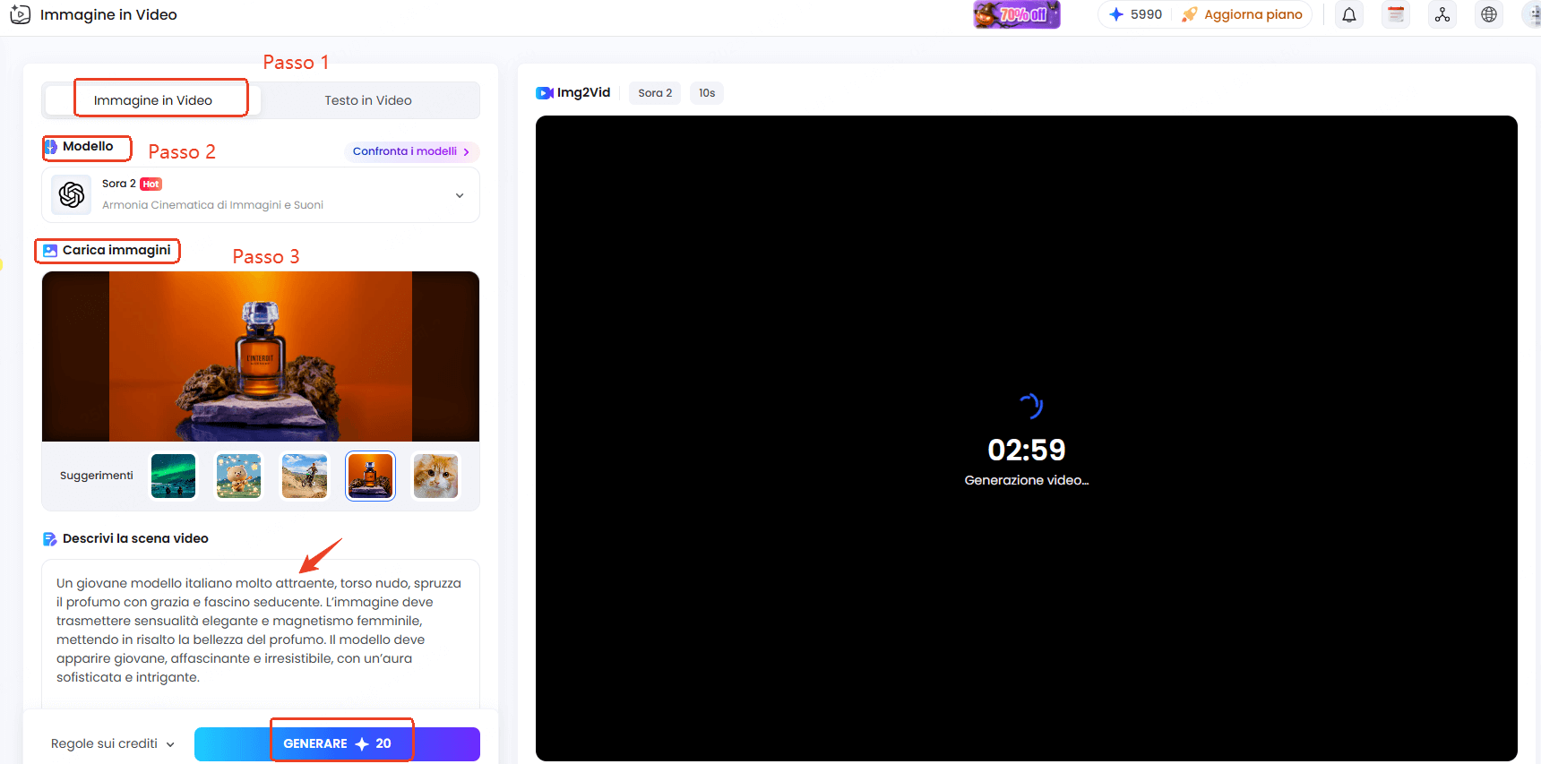Screen dimensions: 1541x764
Task: Open the calendar icon in header
Action: click(1396, 14)
